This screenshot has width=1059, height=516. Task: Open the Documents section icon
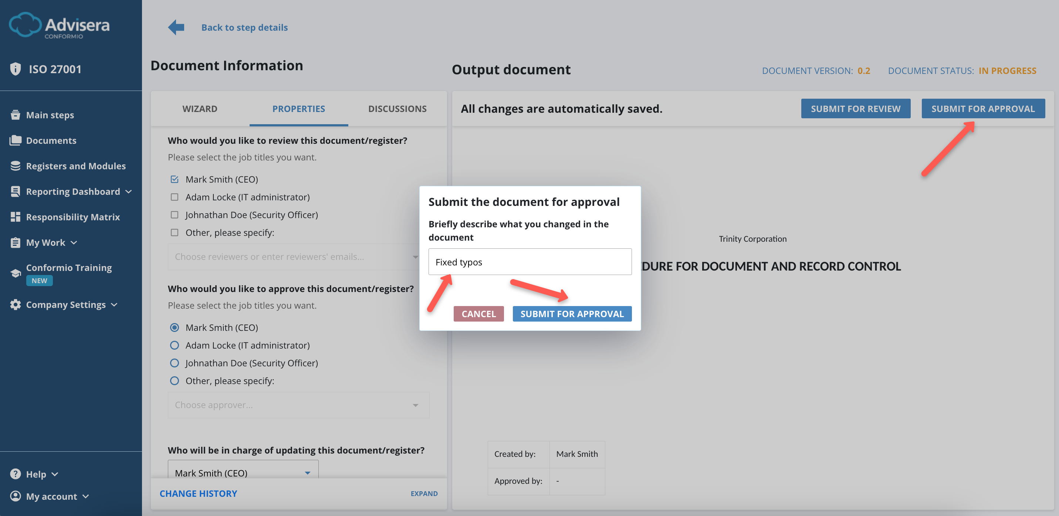[15, 140]
